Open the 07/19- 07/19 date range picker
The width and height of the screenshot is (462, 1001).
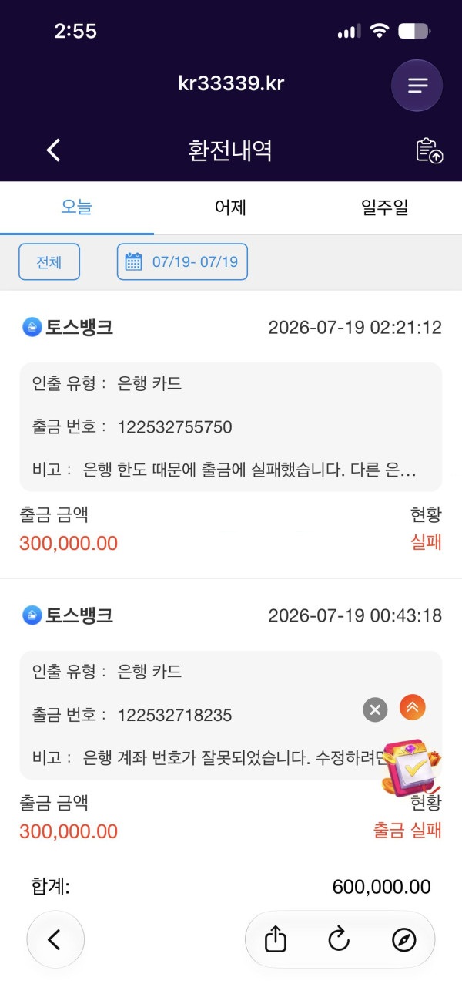(182, 262)
